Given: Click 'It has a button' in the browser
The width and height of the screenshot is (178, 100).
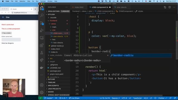Looking at the screenshot, I should (7, 33).
